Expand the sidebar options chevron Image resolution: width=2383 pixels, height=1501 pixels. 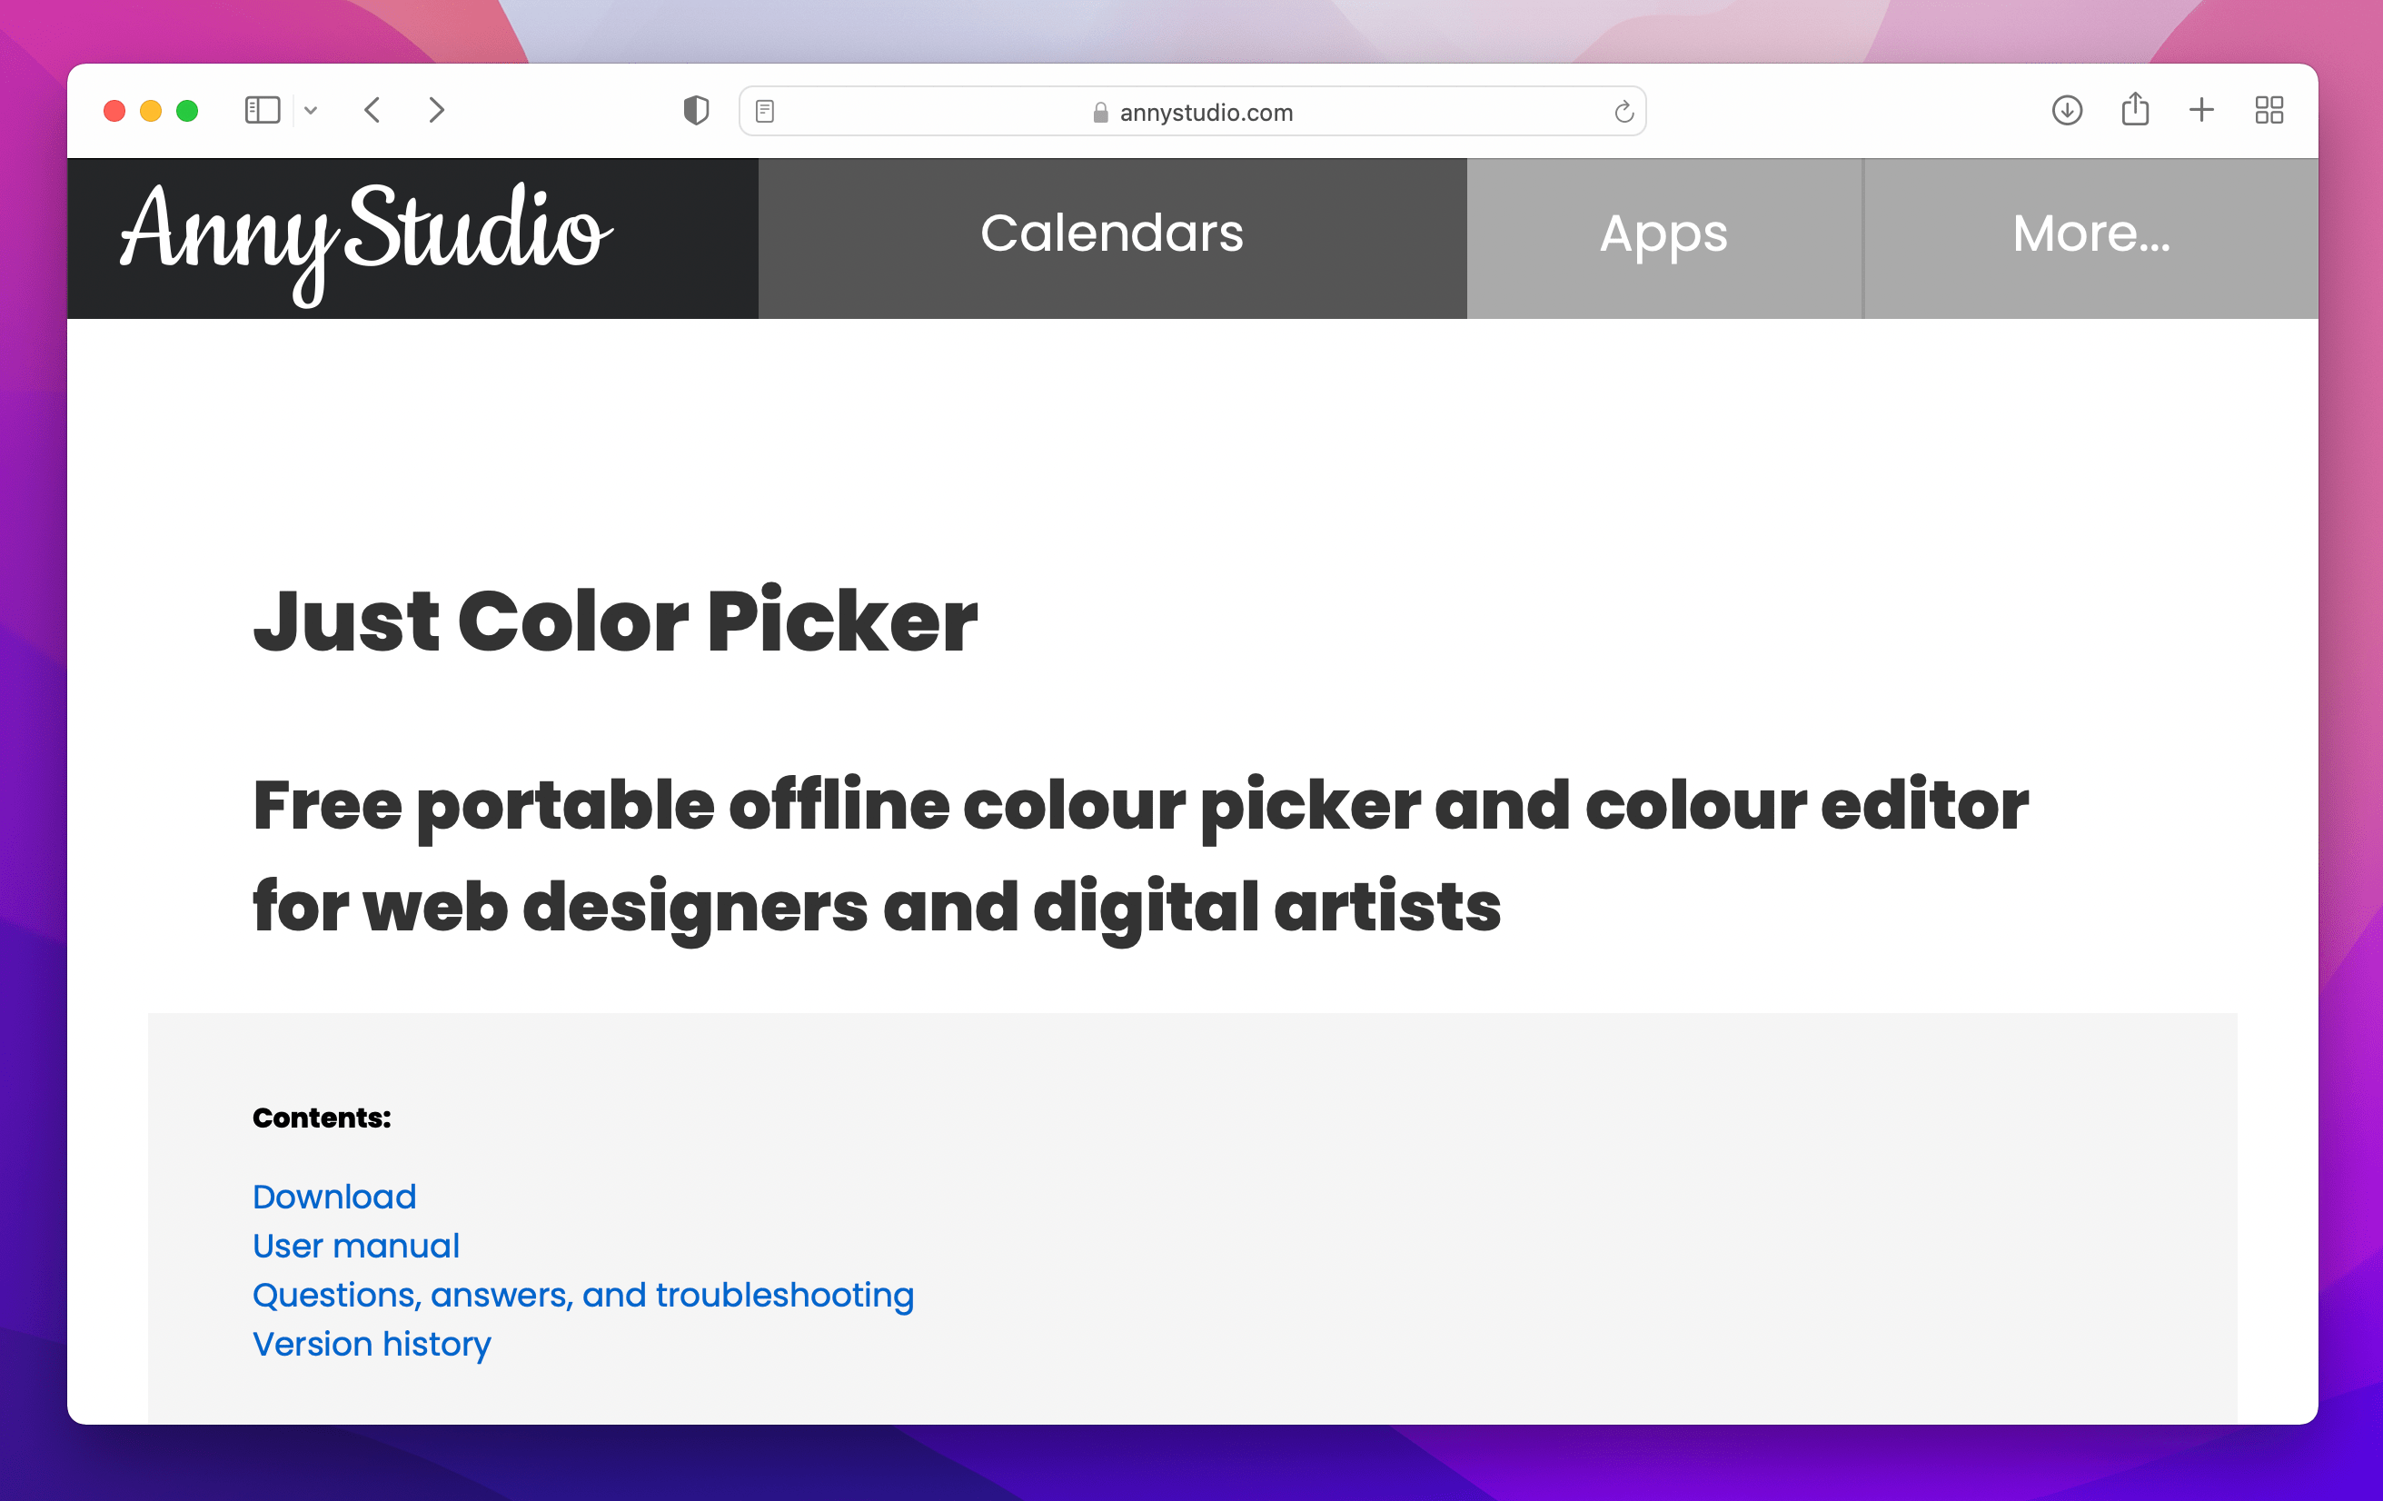[312, 110]
